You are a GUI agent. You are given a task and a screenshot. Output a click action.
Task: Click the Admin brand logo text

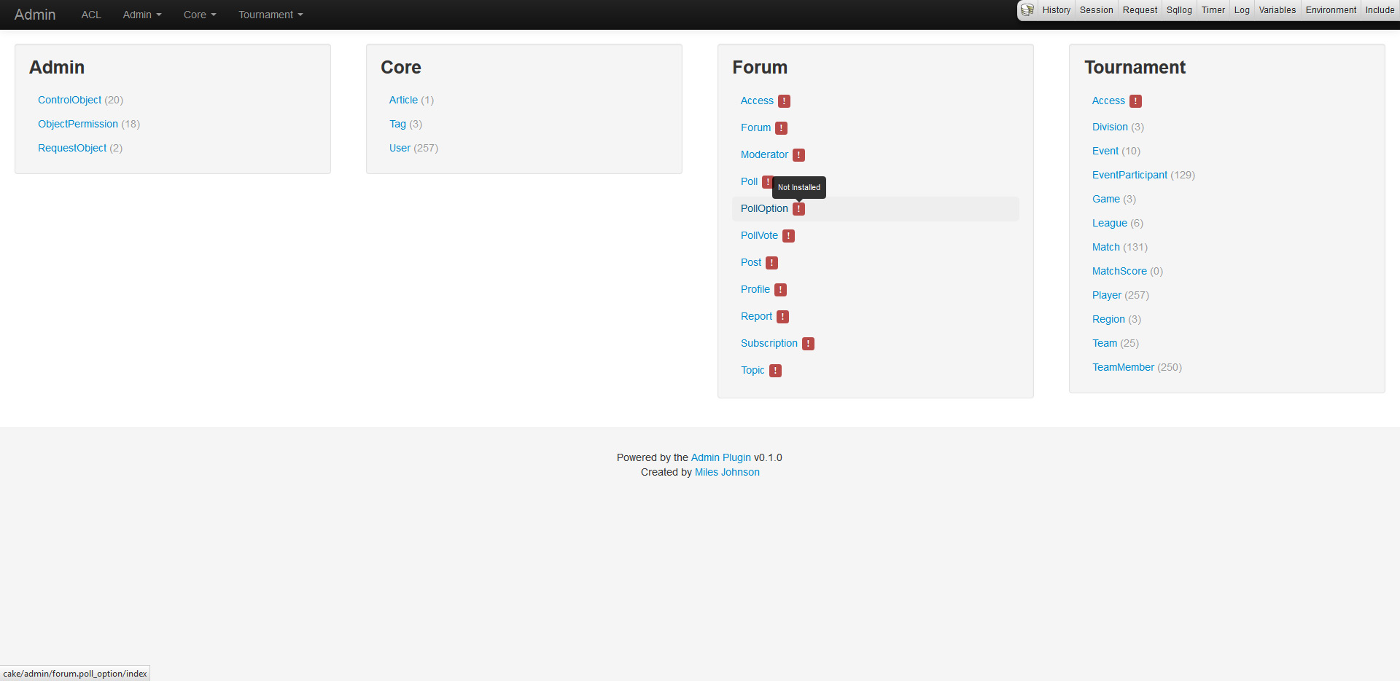pyautogui.click(x=35, y=15)
